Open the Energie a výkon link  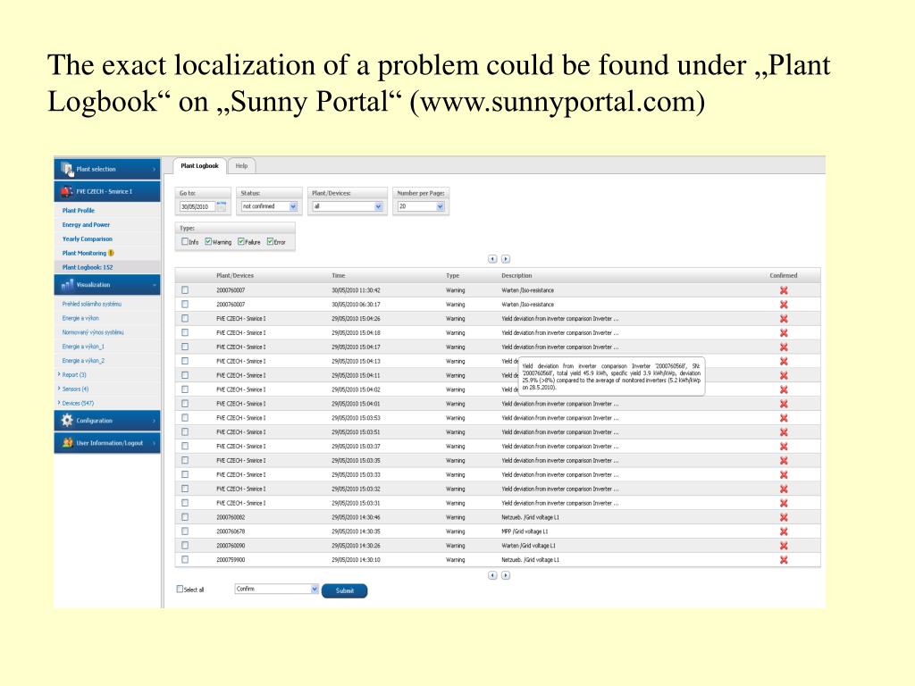(x=80, y=318)
